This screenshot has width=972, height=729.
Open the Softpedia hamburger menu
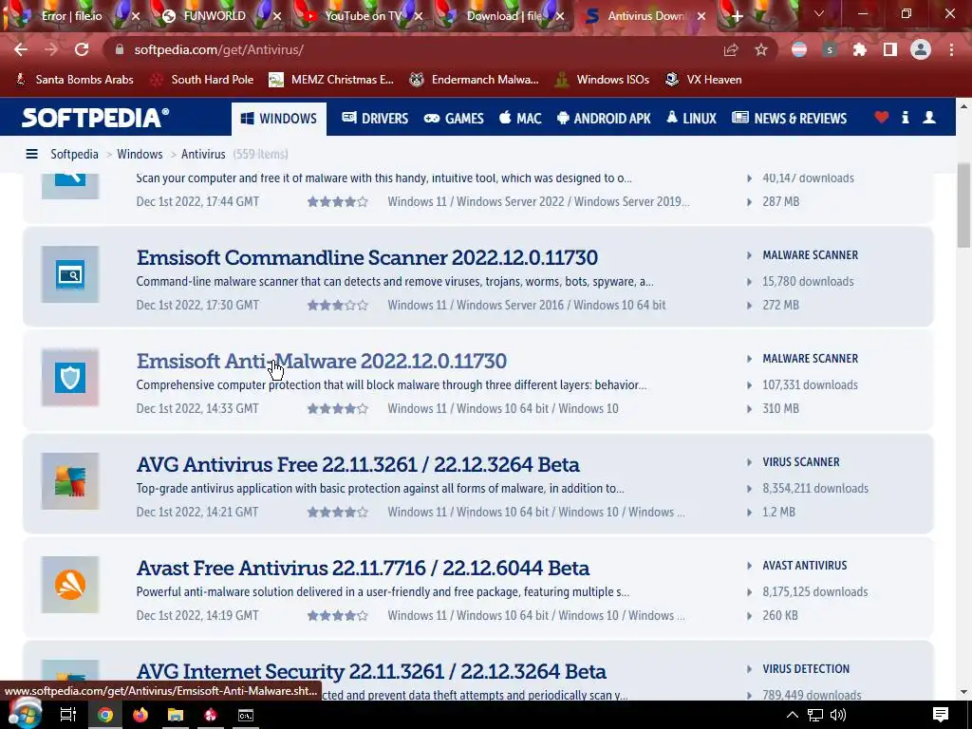tap(31, 154)
